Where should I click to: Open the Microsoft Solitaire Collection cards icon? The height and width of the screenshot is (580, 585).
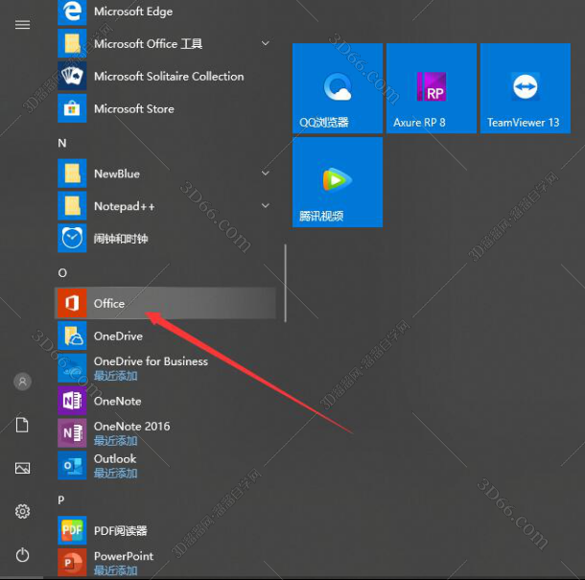click(x=72, y=76)
